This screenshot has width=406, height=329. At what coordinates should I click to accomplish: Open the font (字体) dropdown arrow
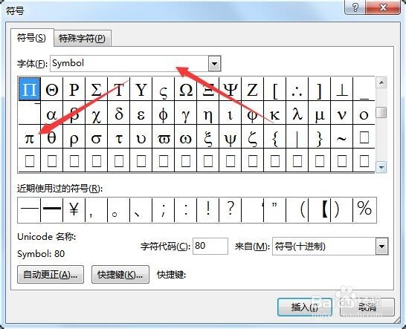[x=214, y=63]
